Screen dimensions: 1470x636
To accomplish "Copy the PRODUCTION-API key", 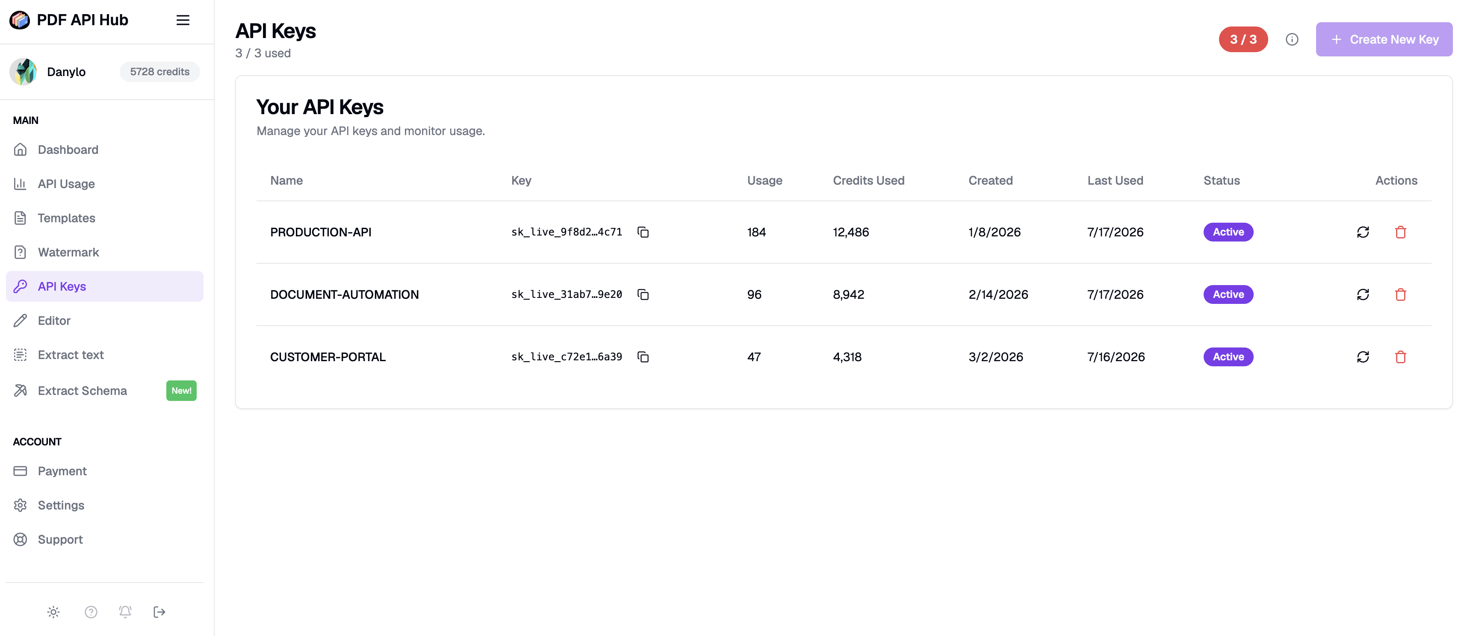I will pyautogui.click(x=643, y=232).
